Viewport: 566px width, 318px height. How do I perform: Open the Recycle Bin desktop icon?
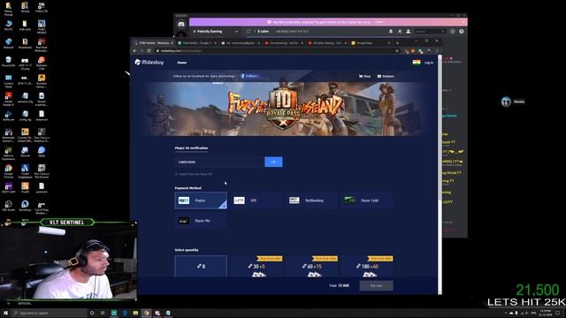[8, 62]
